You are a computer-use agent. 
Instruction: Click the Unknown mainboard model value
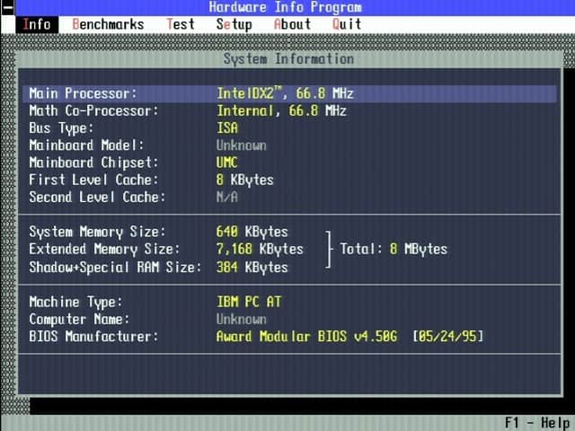pyautogui.click(x=242, y=145)
